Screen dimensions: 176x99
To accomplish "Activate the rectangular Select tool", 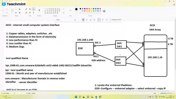I will tap(12, 10).
